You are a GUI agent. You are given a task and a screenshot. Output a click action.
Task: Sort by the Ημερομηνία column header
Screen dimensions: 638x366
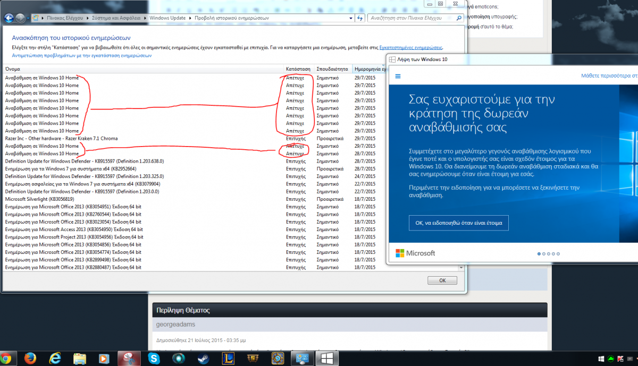(x=369, y=69)
